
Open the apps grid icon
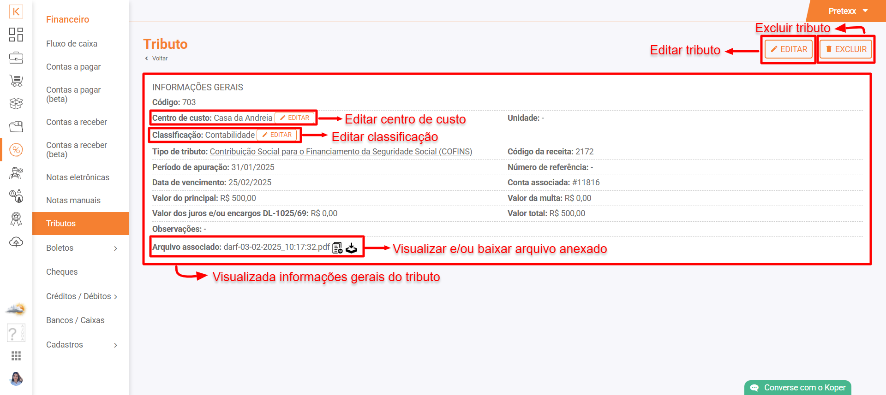coord(16,356)
